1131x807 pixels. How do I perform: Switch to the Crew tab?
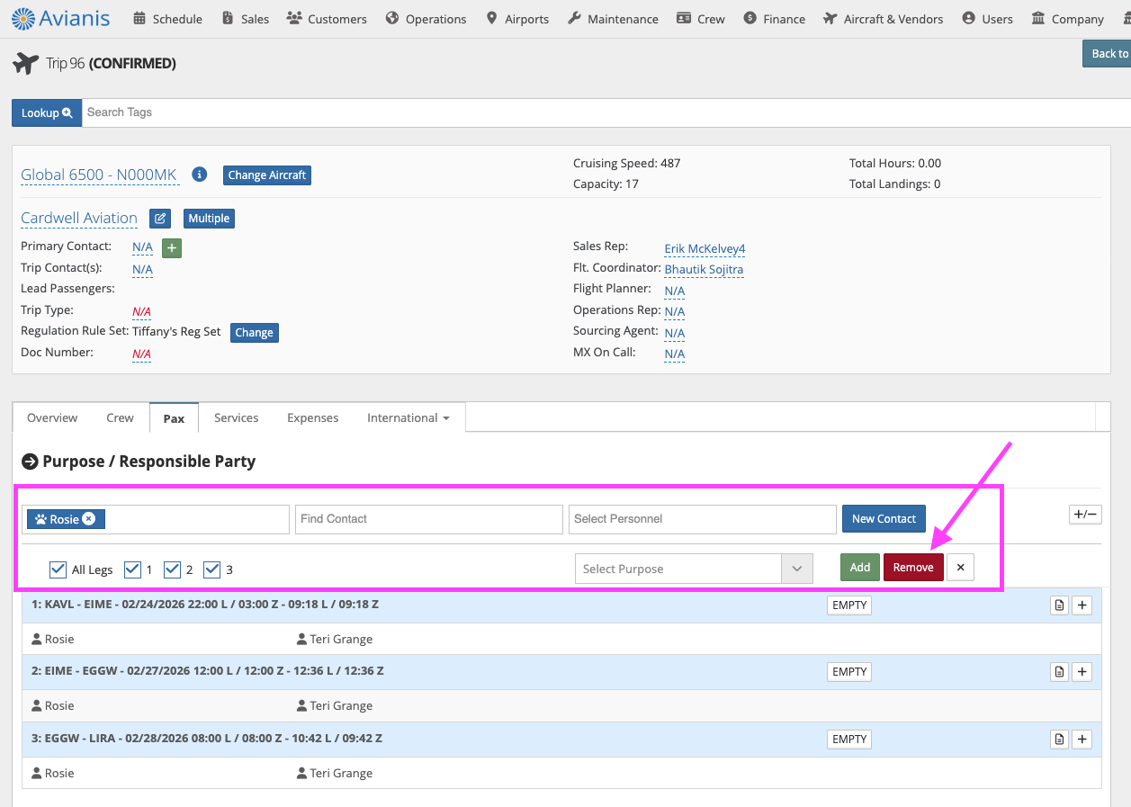(x=120, y=418)
